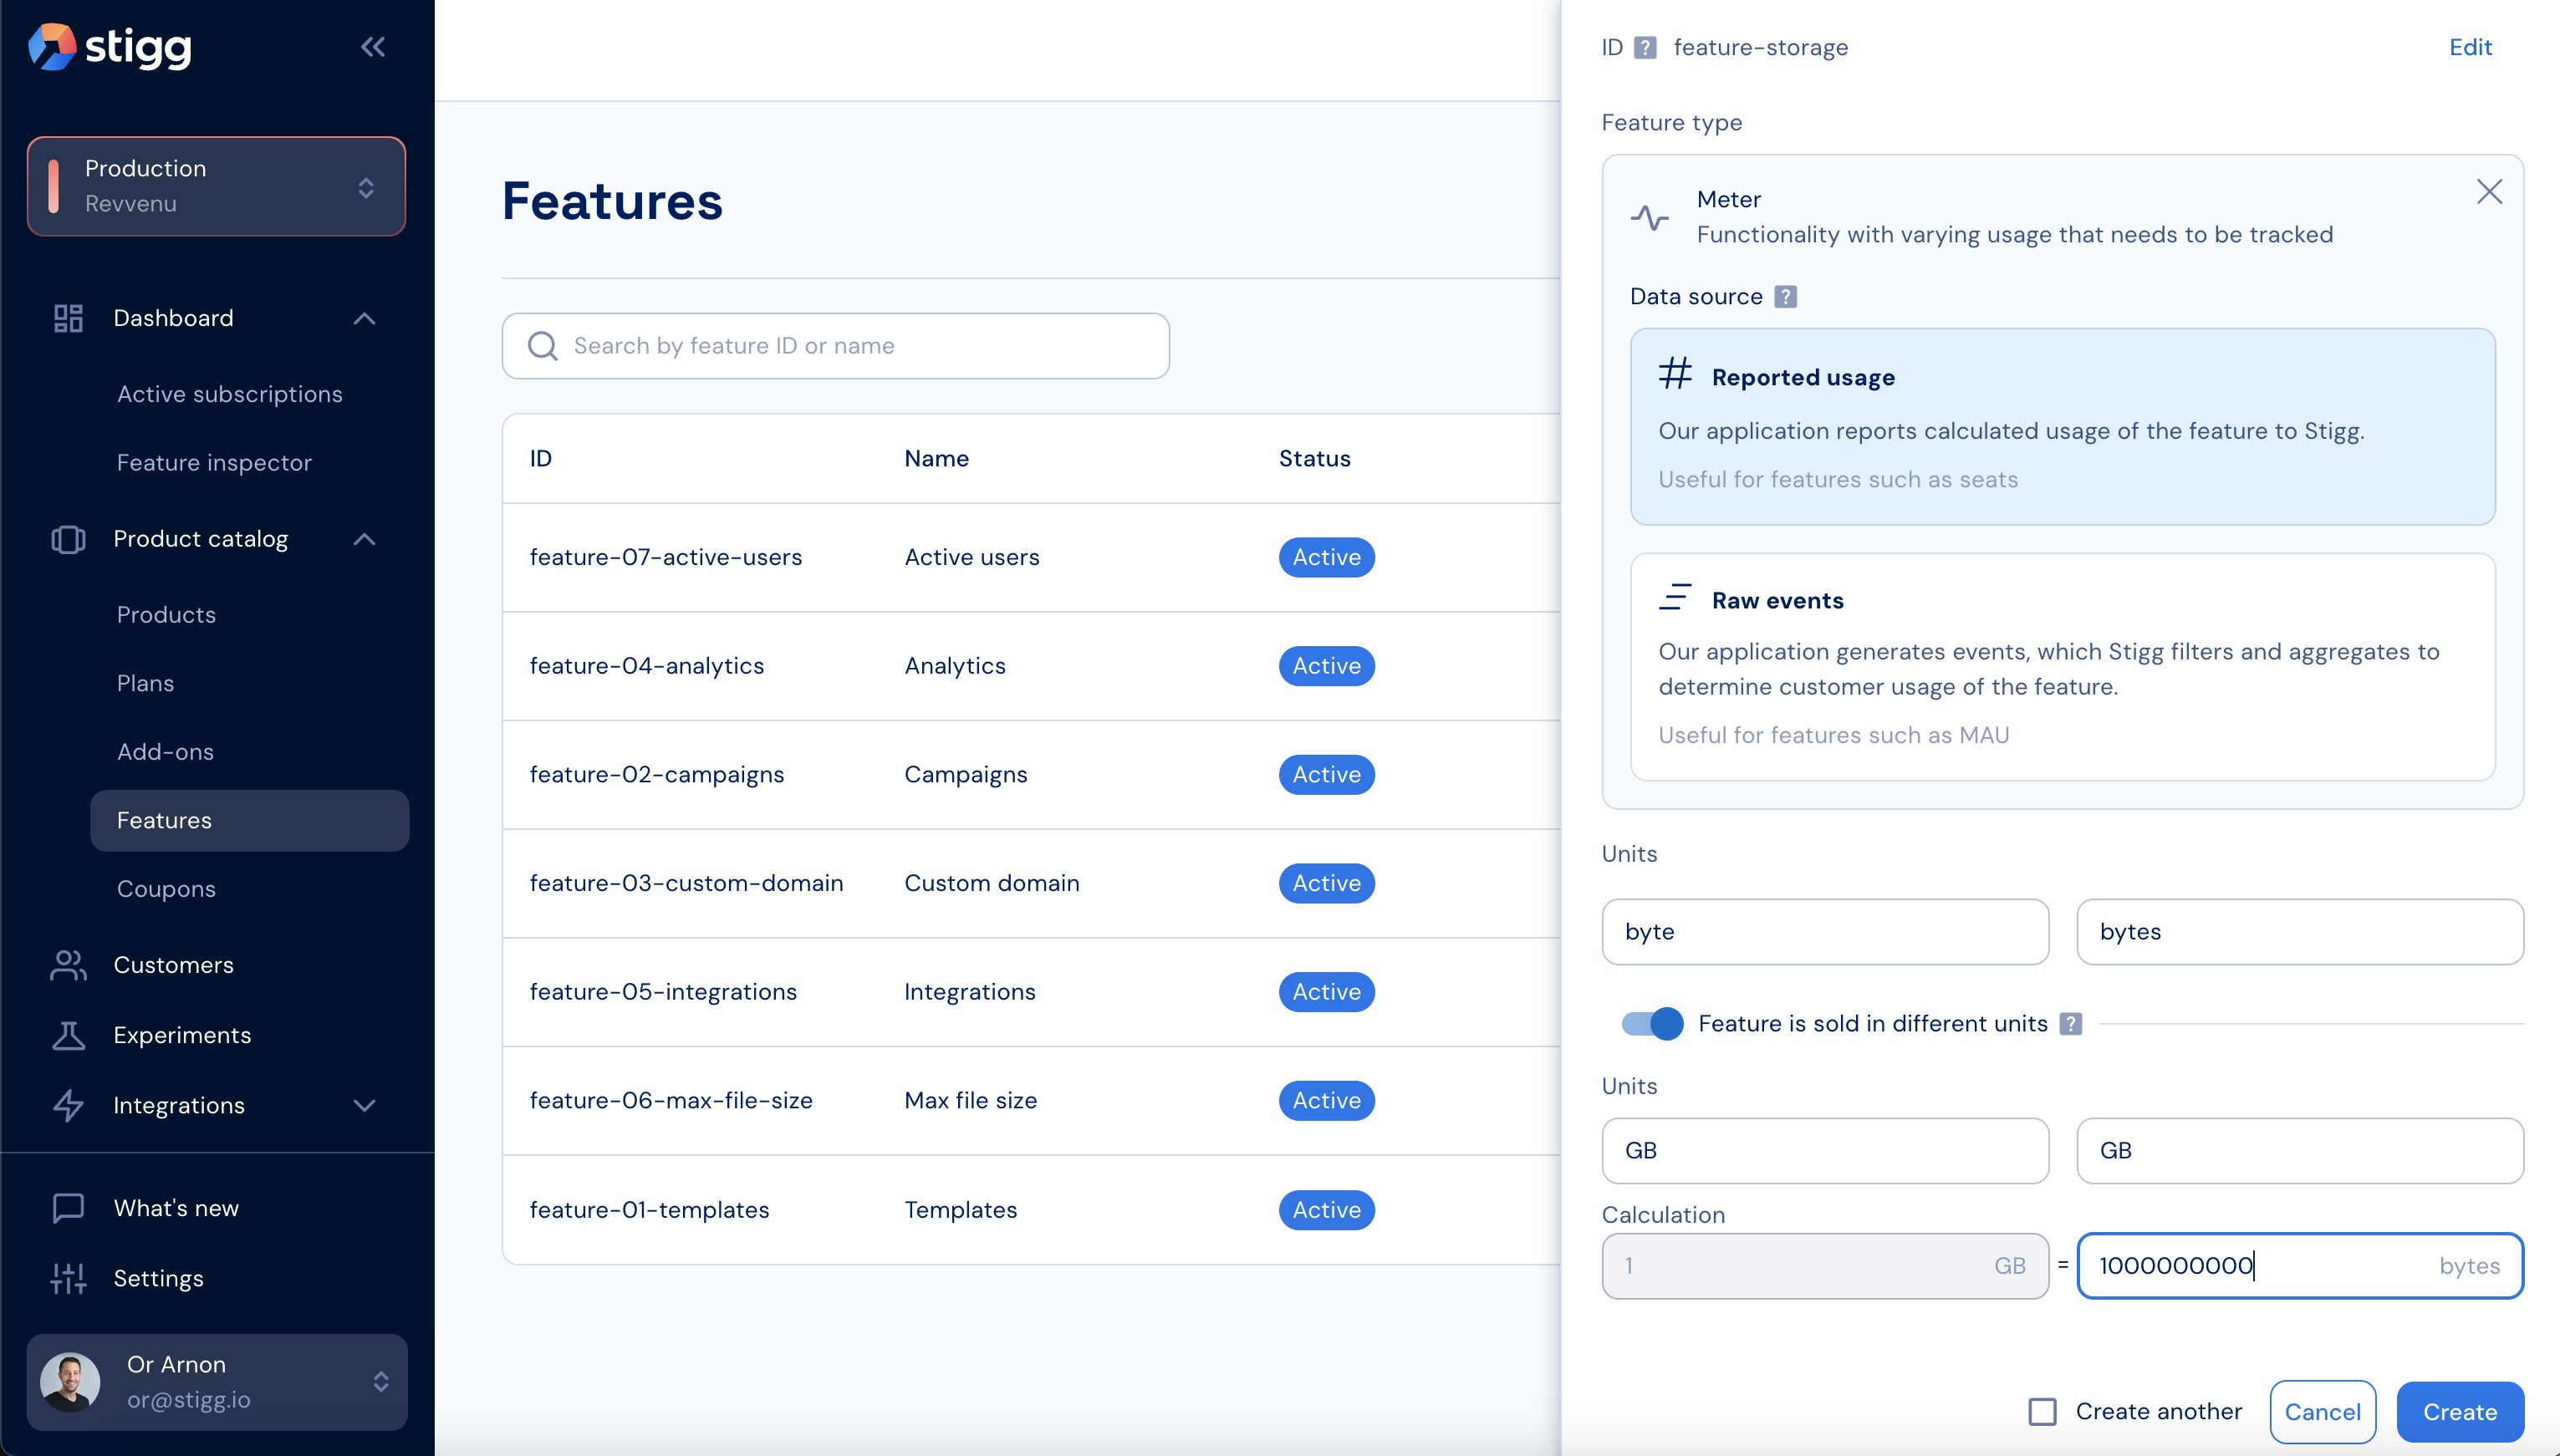Select Raw events data source option

click(2062, 666)
